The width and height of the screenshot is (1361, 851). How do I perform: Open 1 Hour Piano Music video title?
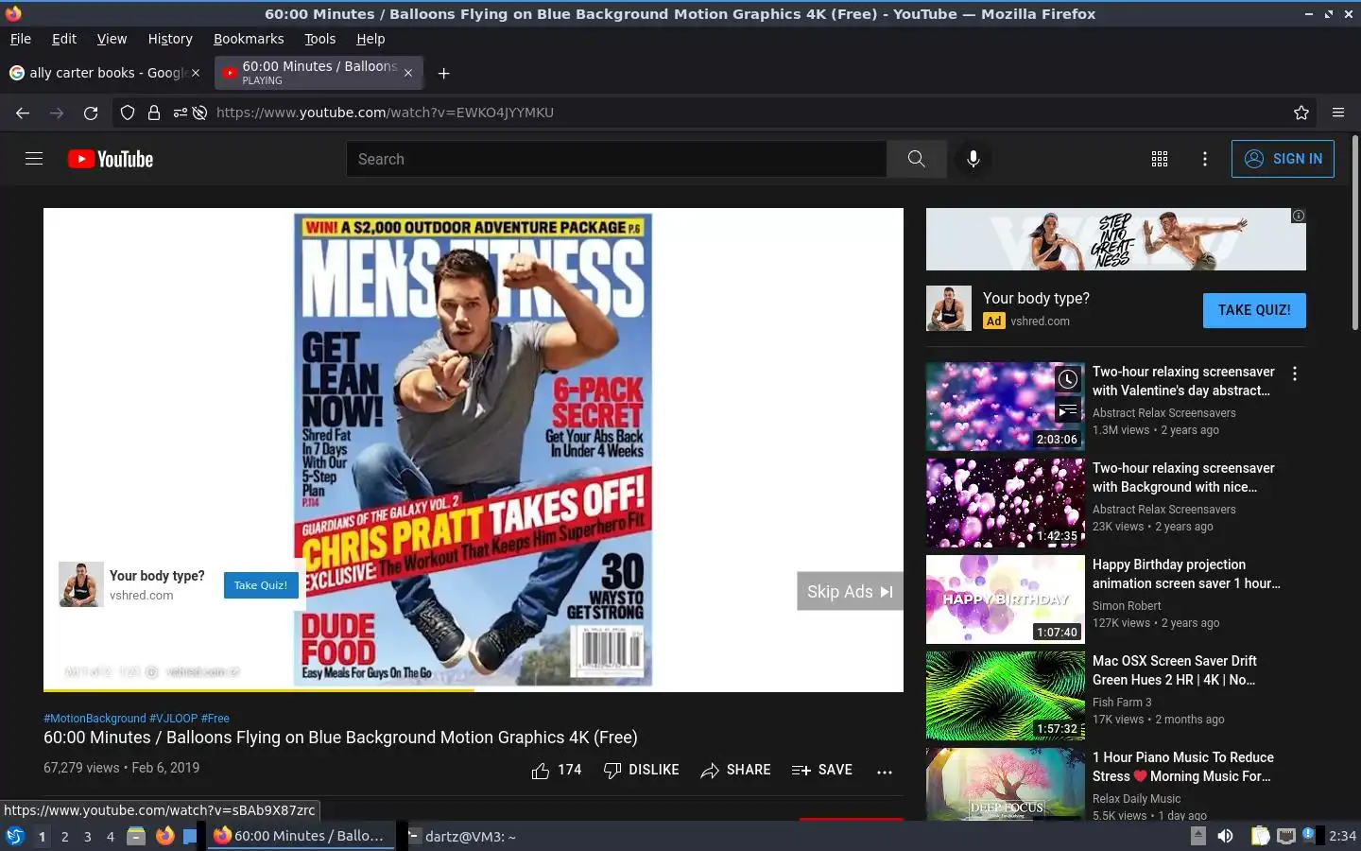click(x=1183, y=767)
